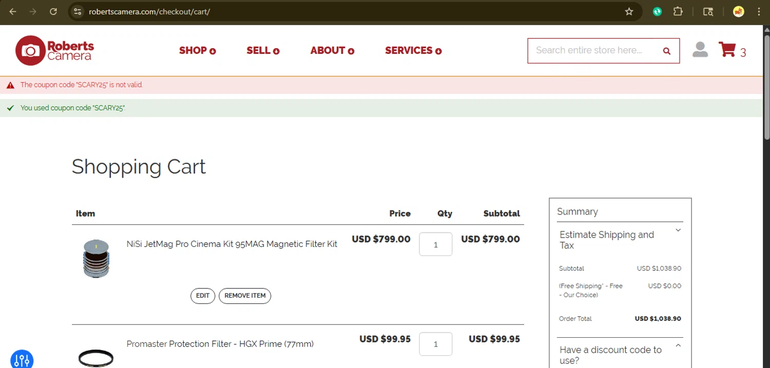Open the Chrome three-dot menu
Viewport: 770px width, 368px height.
click(x=759, y=12)
